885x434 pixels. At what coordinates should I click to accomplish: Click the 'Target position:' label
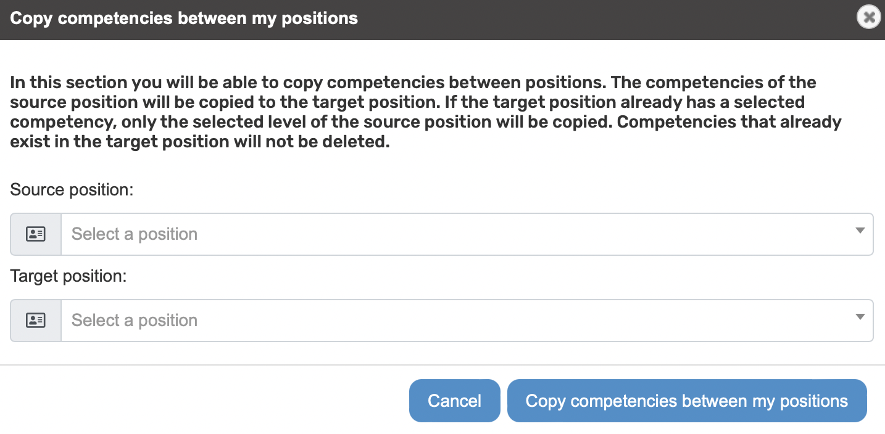click(x=69, y=276)
